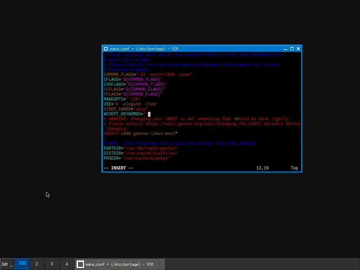Click the VIM window title text
This screenshot has height=270, width=360.
tap(144, 49)
